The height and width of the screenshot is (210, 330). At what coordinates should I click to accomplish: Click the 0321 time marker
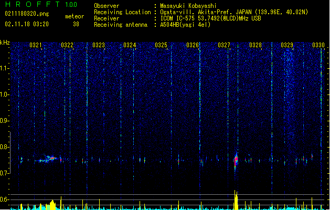pyautogui.click(x=36, y=45)
